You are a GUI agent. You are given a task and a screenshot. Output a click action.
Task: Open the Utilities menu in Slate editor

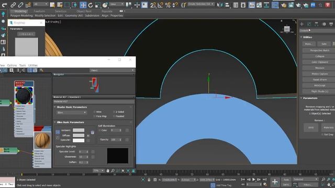point(33,65)
